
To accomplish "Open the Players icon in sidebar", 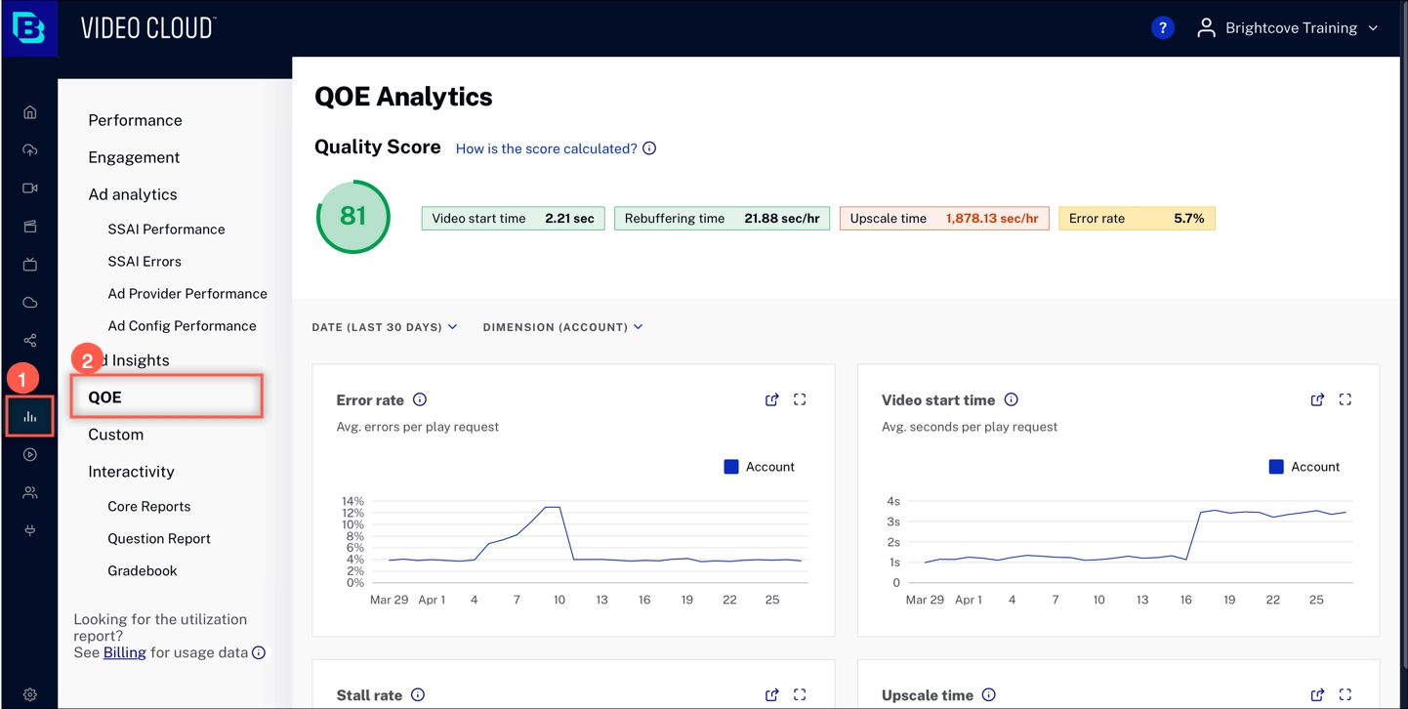I will (30, 455).
